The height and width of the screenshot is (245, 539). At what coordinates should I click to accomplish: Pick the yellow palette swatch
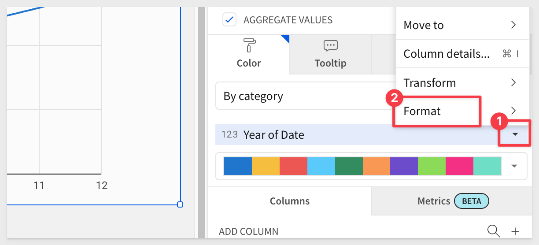click(x=266, y=166)
